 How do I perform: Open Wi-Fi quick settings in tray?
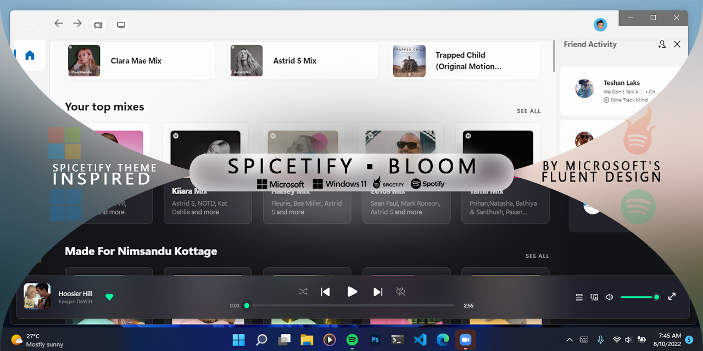click(617, 340)
